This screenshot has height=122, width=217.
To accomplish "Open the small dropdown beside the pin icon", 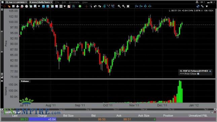I will pos(204,2).
